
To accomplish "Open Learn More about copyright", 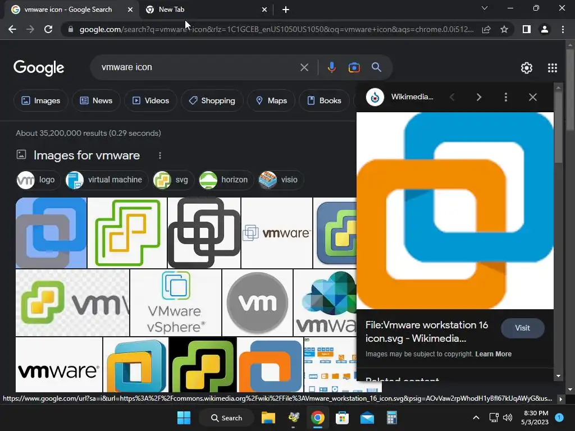I will [493, 354].
